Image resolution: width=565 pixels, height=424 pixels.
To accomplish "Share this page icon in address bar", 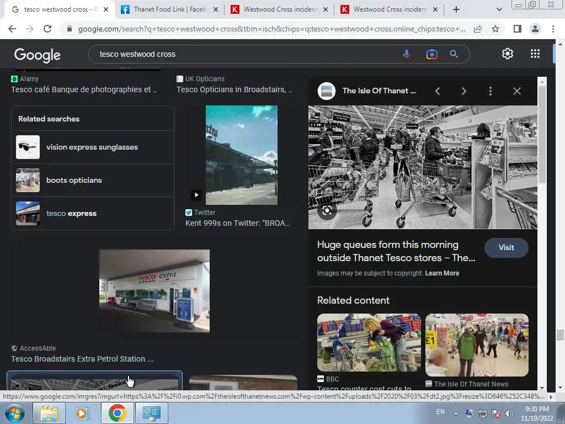I will (478, 29).
